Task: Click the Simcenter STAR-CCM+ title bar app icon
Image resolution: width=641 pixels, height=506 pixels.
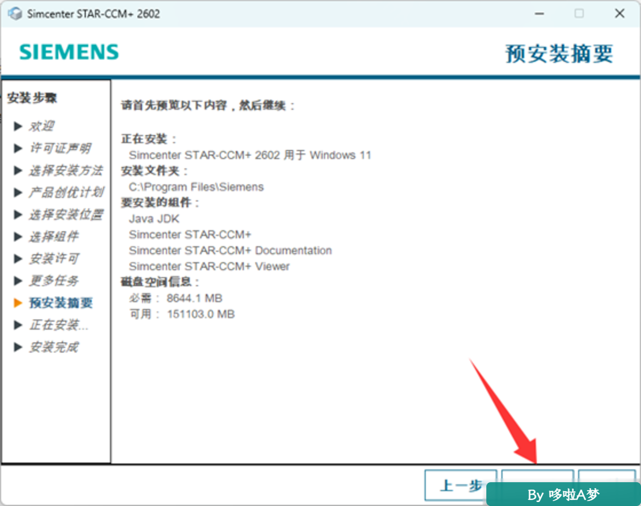Action: [x=15, y=13]
